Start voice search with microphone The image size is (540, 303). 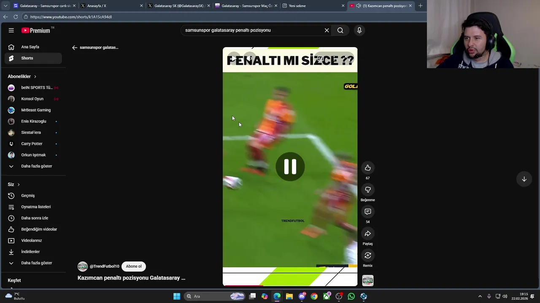coord(359,30)
